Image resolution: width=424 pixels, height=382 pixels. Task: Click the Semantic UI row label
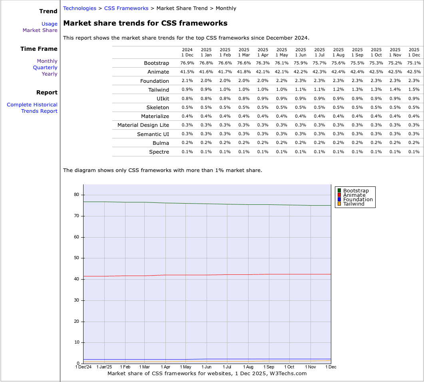[153, 134]
